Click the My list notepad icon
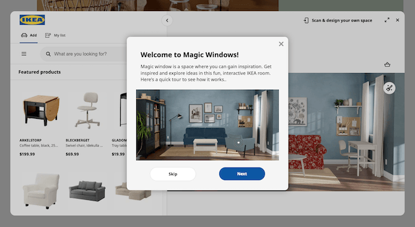The image size is (415, 227). pyautogui.click(x=48, y=35)
